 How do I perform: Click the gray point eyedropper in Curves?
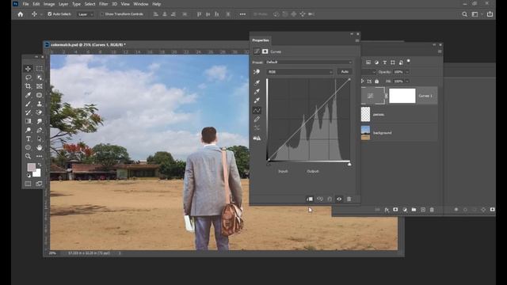coord(257,92)
